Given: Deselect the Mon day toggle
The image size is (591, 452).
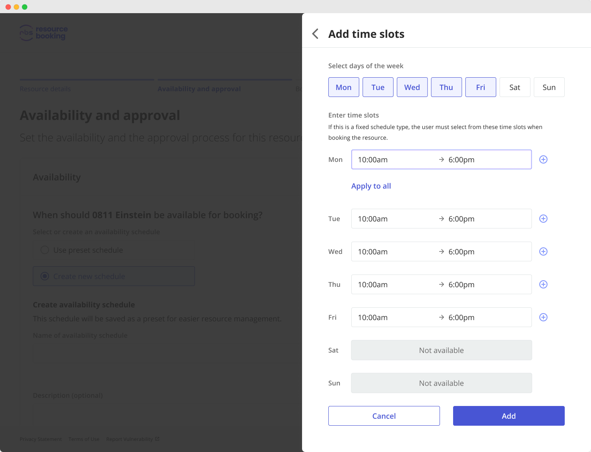Looking at the screenshot, I should [x=344, y=87].
